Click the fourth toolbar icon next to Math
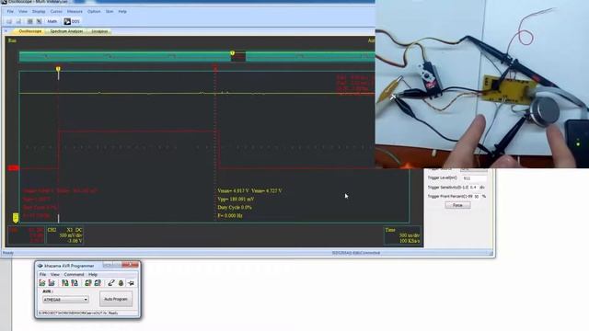This screenshot has width=589, height=331. 39,21
